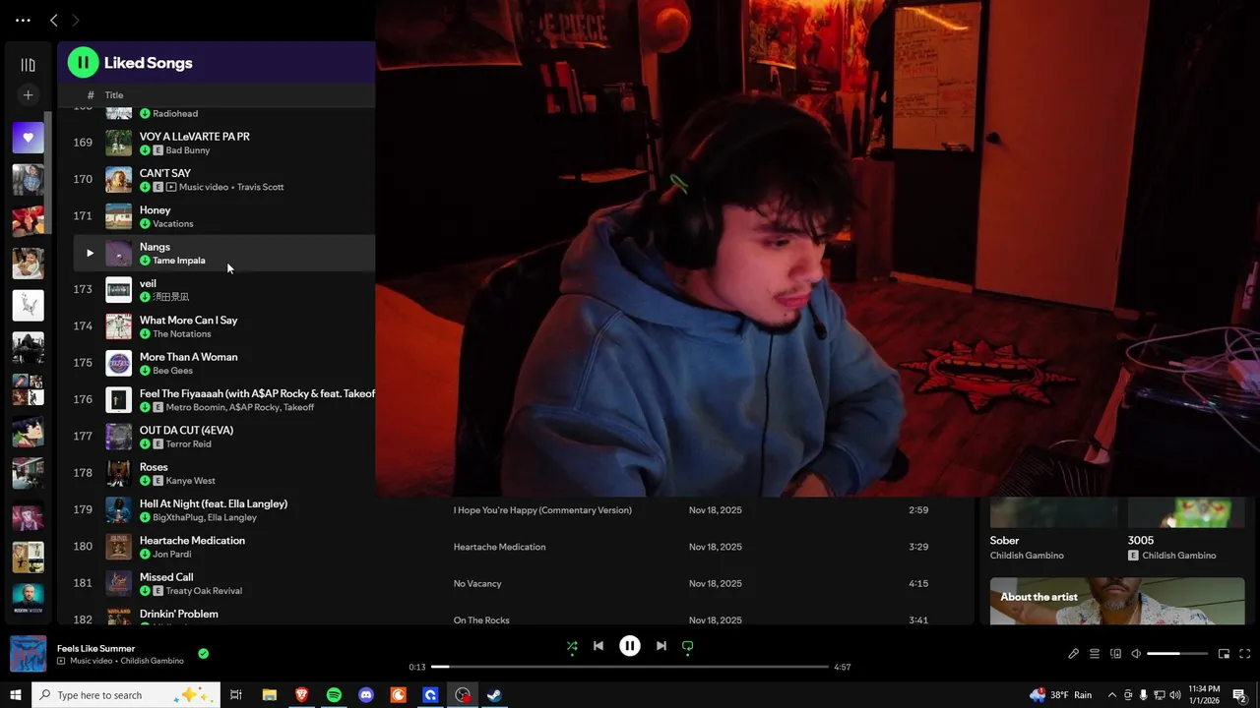Pause Liked Songs with the green header button
Screen dimensions: 1260x708
pos(83,63)
